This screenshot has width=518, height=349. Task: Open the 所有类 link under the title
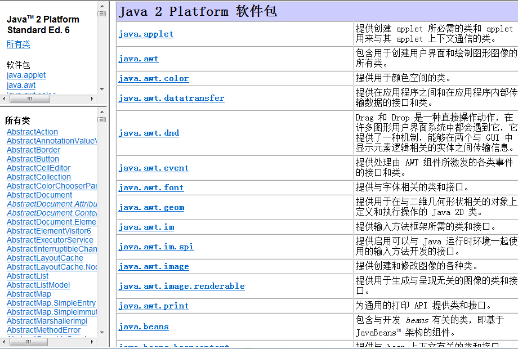point(19,44)
